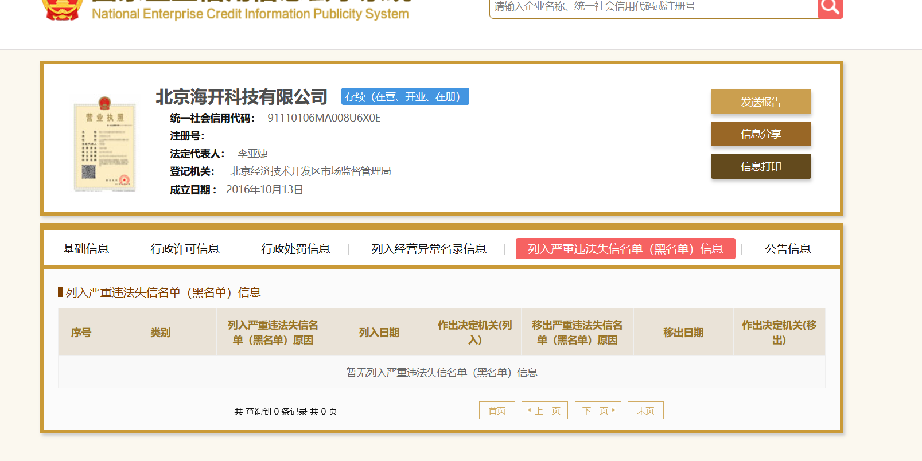Click the 类别 column header
Image resolution: width=922 pixels, height=461 pixels.
pyautogui.click(x=161, y=333)
